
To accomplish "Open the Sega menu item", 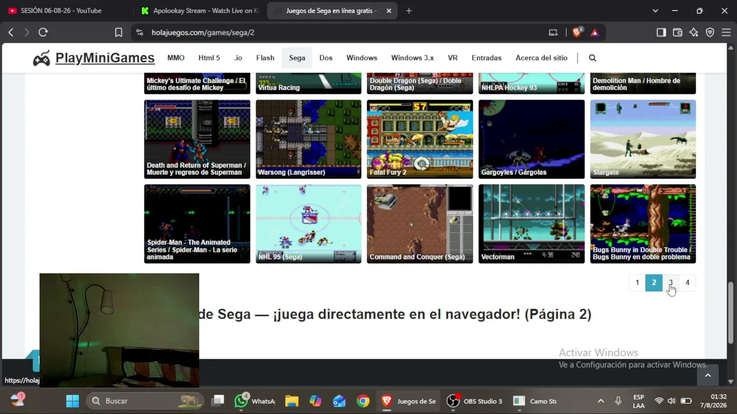I will [297, 58].
